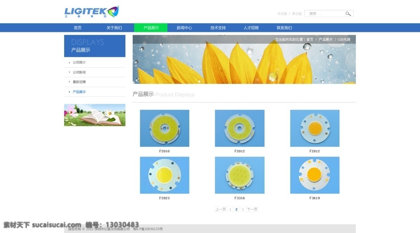420x233 pixels.
Task: Open the 最新招聘 sidebar item
Action: coord(79,82)
